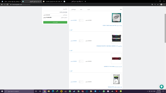
Task: Click the translate page icon
Action: pyautogui.click(x=152, y=4)
